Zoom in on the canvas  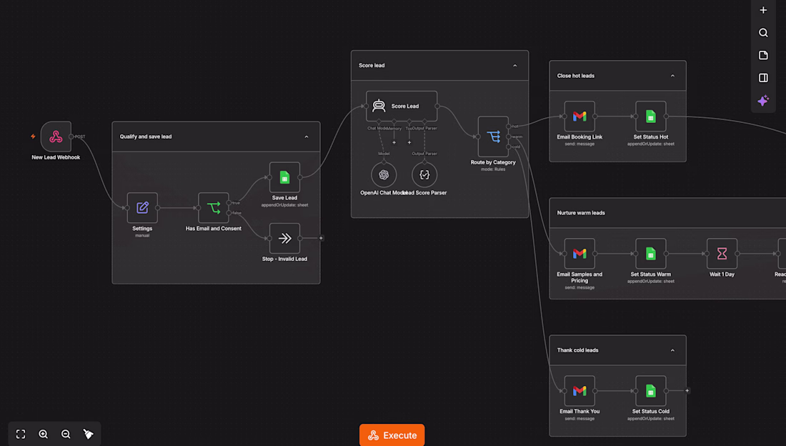coord(43,434)
